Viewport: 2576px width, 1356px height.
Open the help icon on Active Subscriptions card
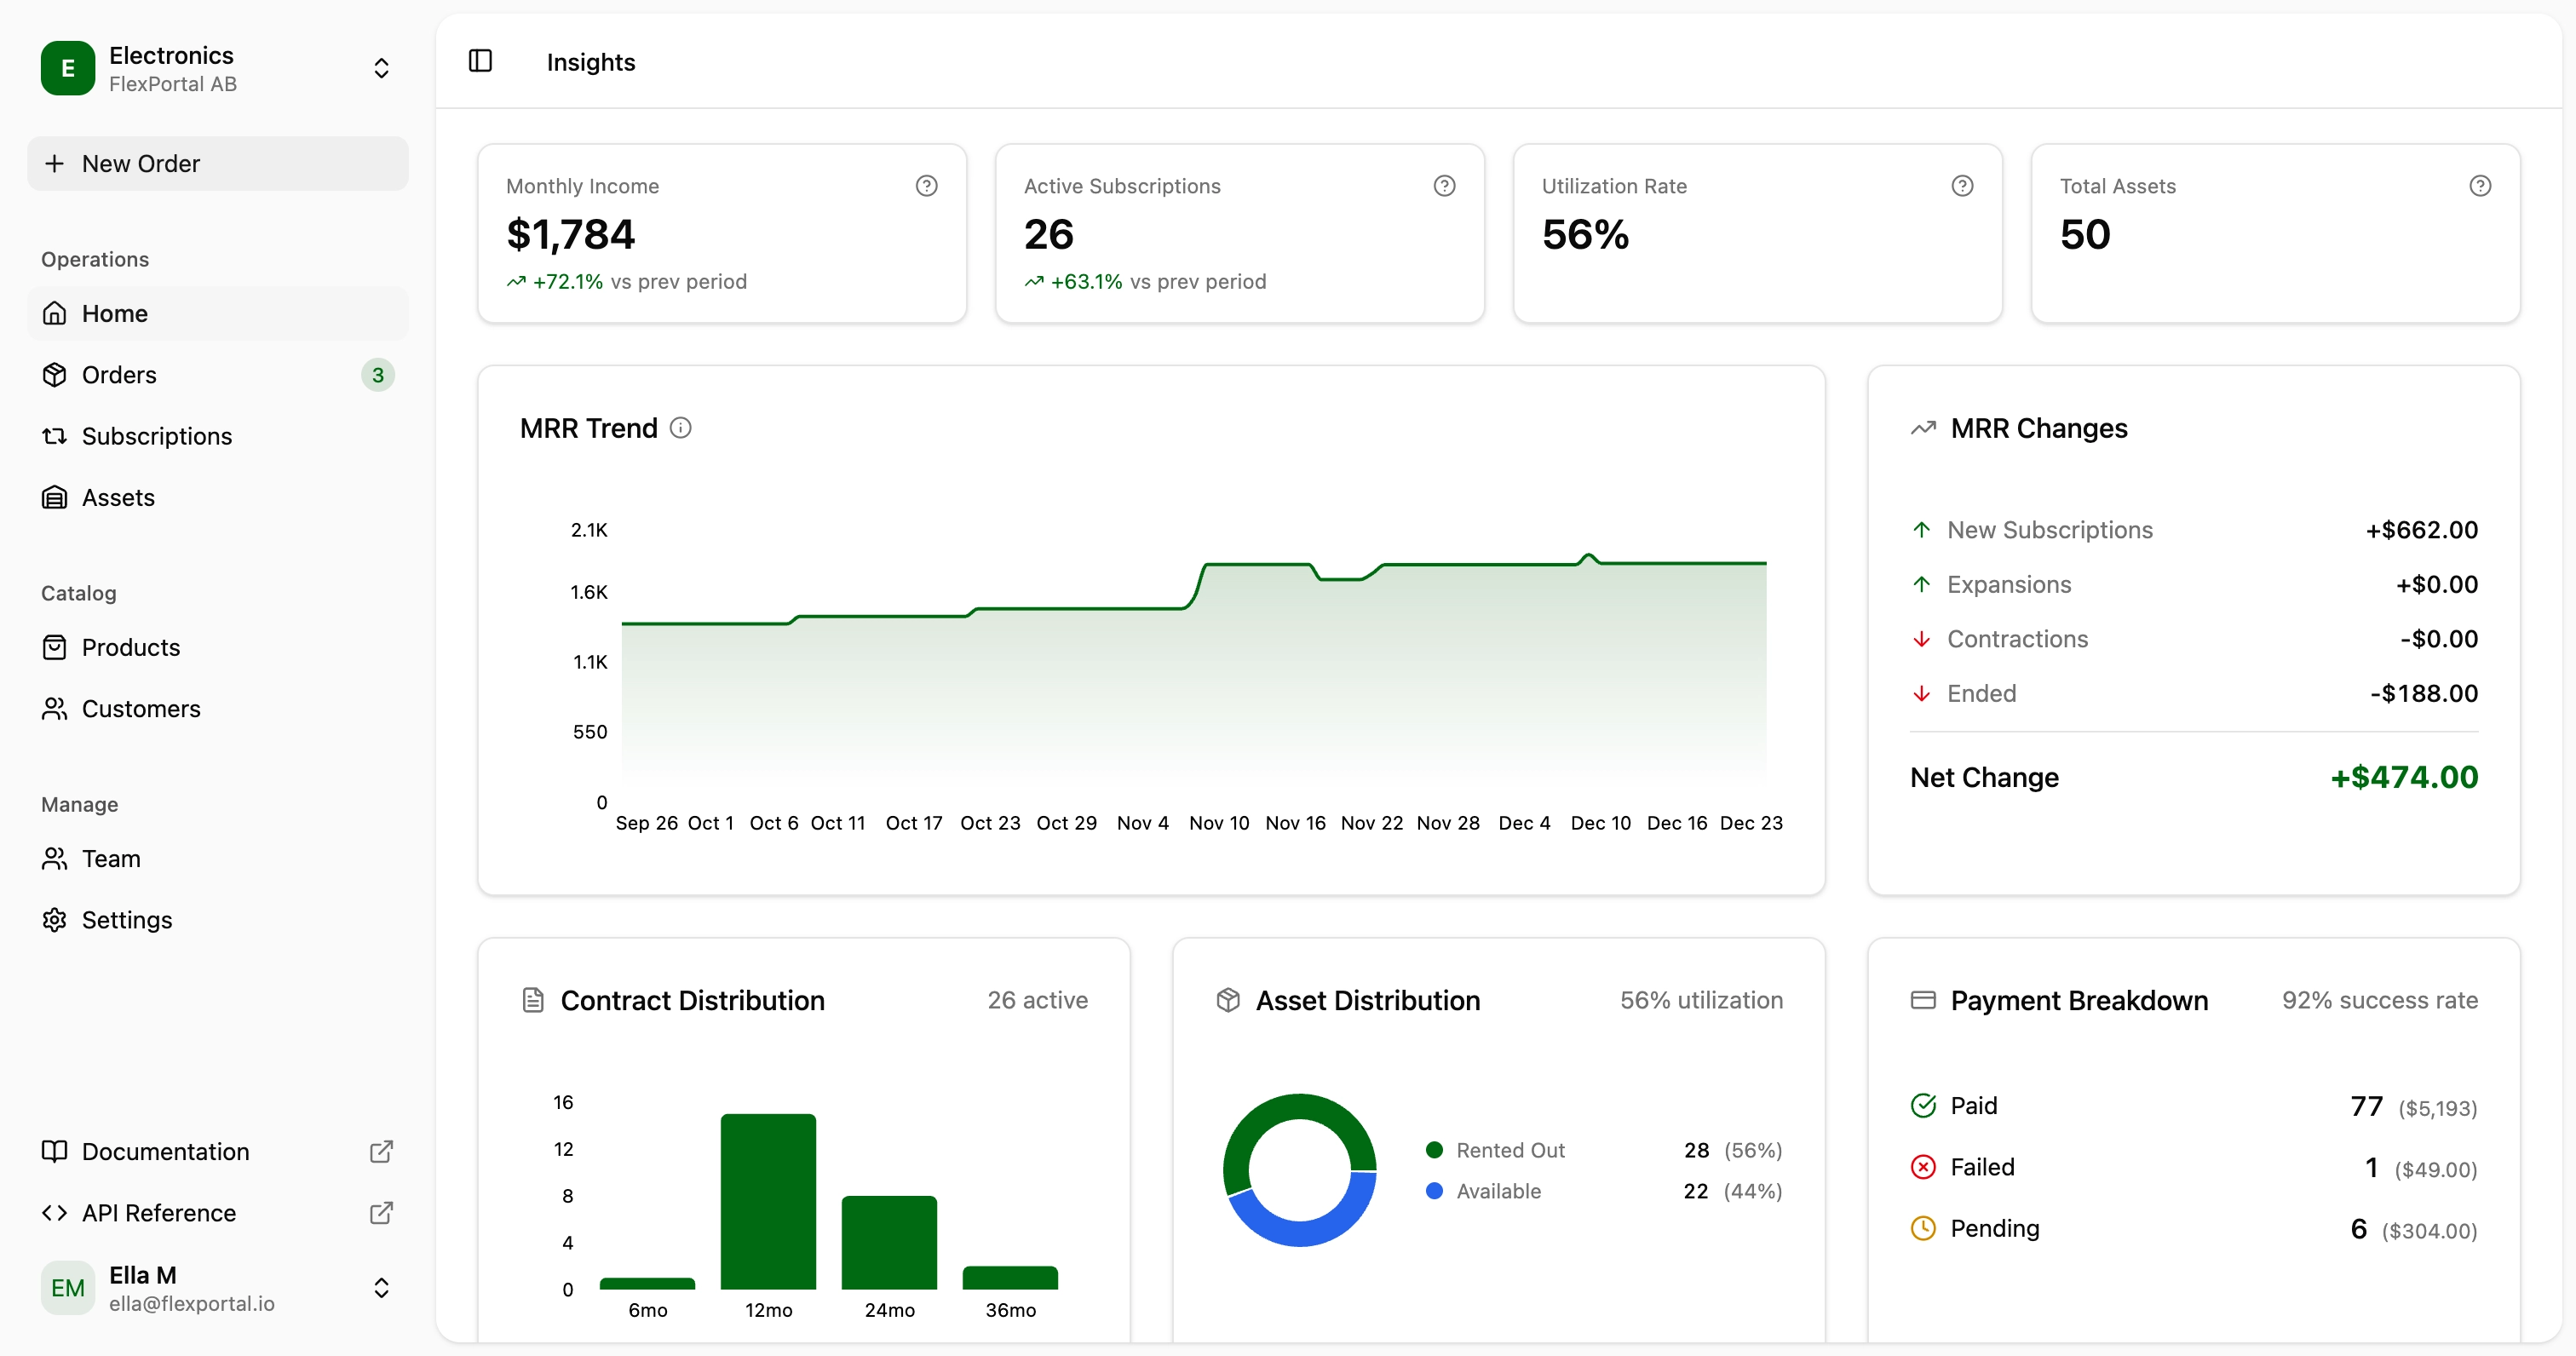point(1444,185)
